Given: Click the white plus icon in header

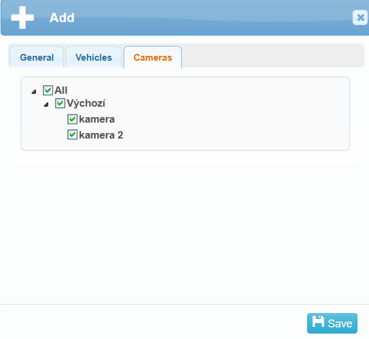Looking at the screenshot, I should click(x=23, y=18).
